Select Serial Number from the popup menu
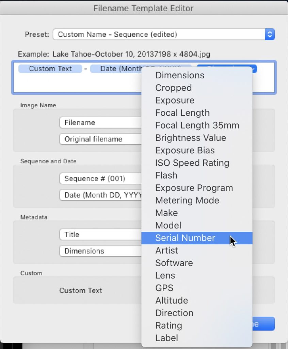Image resolution: width=288 pixels, height=349 pixels. click(x=185, y=238)
